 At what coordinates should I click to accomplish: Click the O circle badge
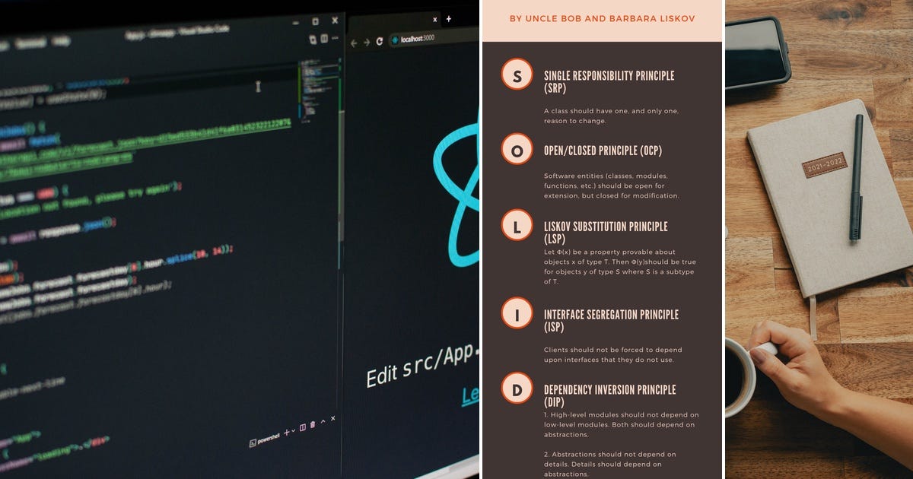pos(517,150)
